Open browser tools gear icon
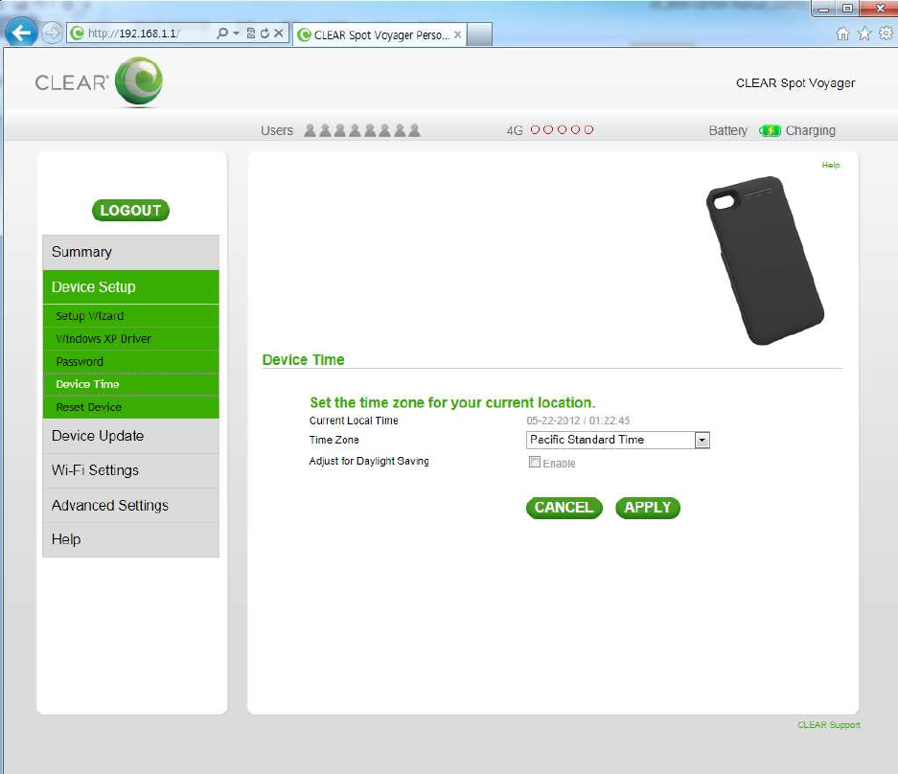 886,34
